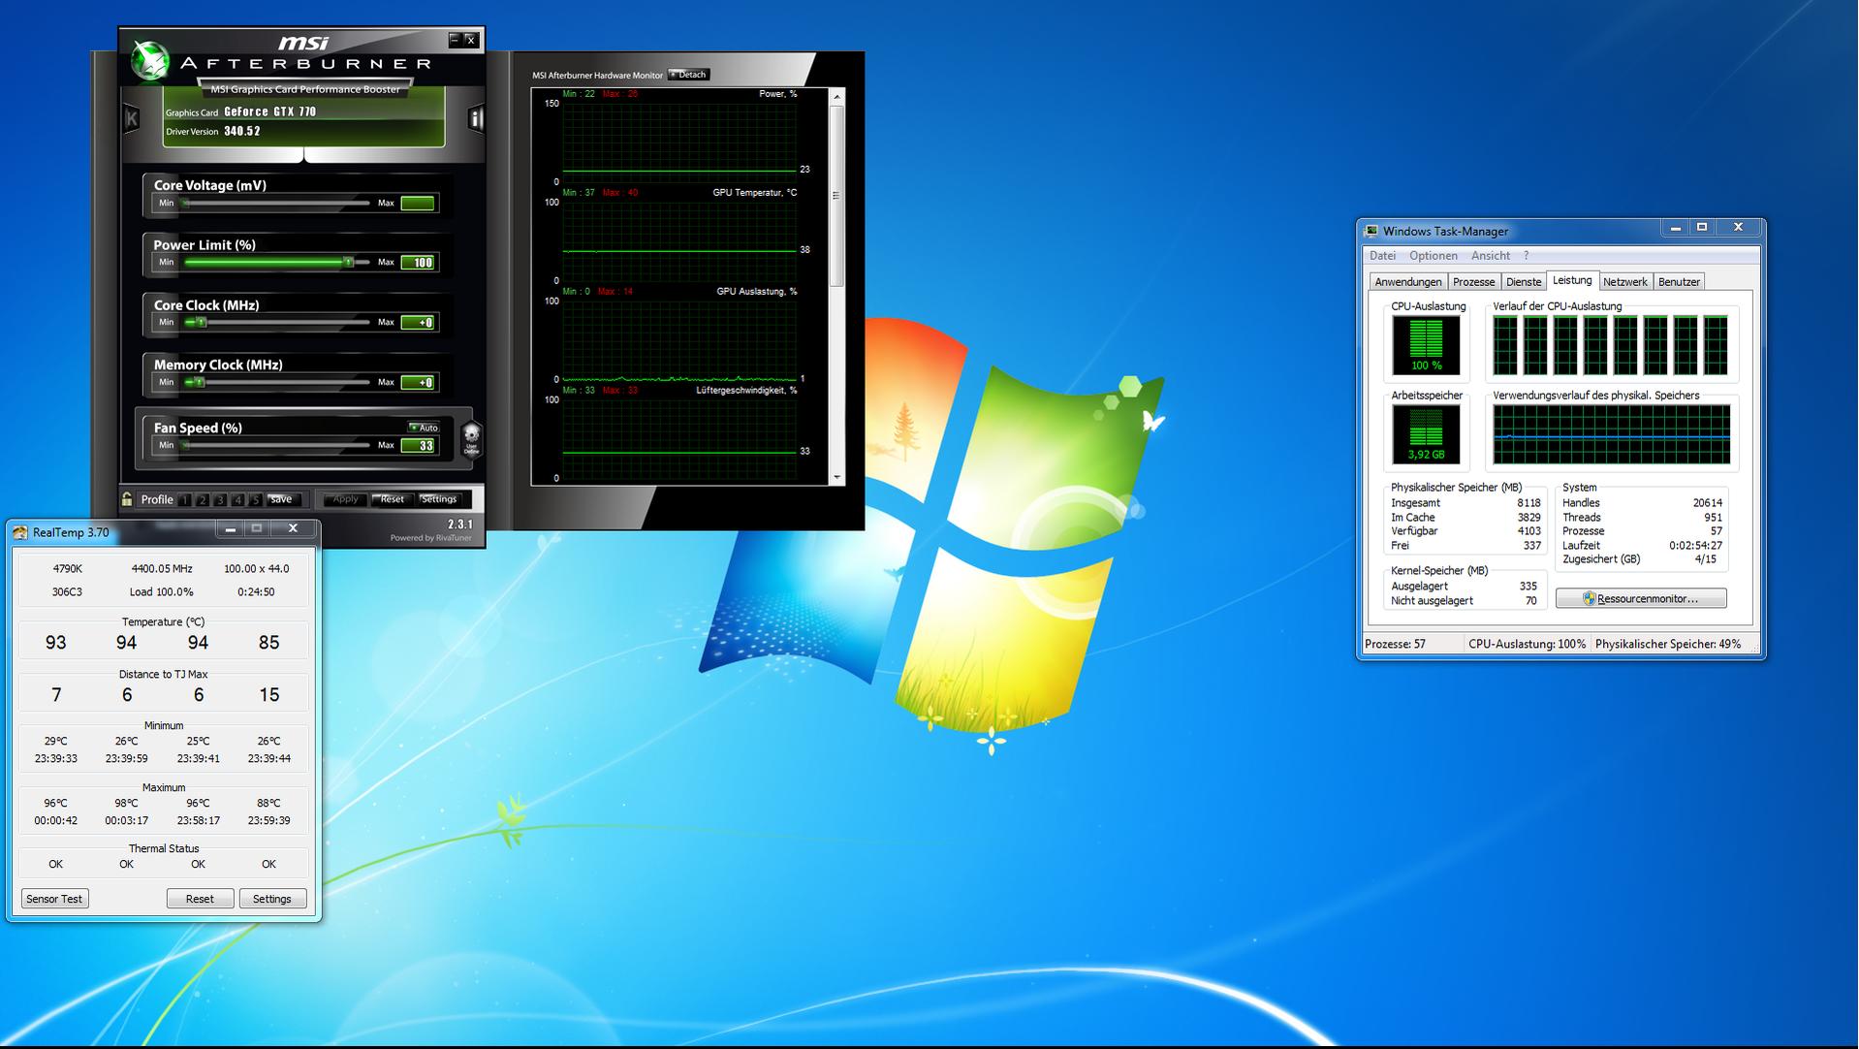Select Afterburner profile slot 5
Screen dimensions: 1859x1049
pos(256,500)
